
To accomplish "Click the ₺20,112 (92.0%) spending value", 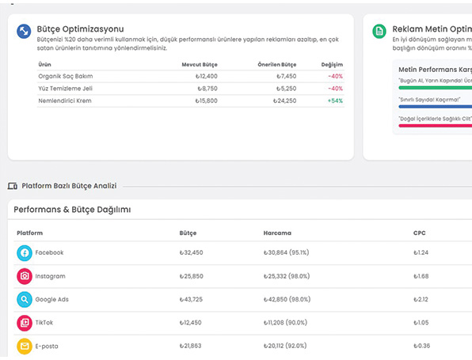I will pyautogui.click(x=285, y=347).
